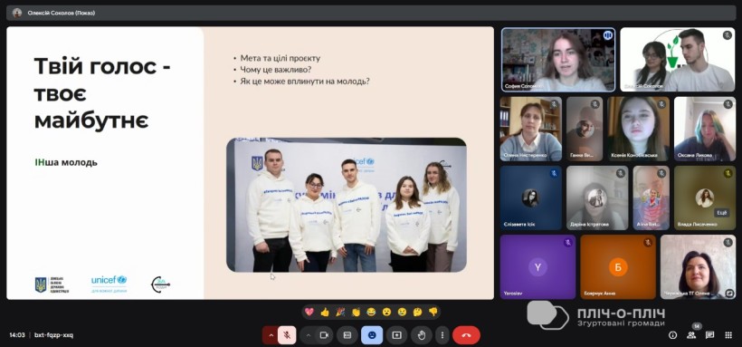This screenshot has height=347, width=742.
Task: Select Оксана Ликова's video tile
Action: pyautogui.click(x=705, y=129)
